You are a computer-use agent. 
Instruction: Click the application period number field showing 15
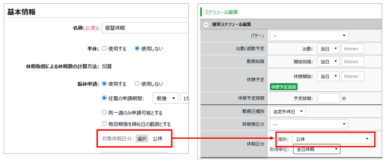pos(184,98)
